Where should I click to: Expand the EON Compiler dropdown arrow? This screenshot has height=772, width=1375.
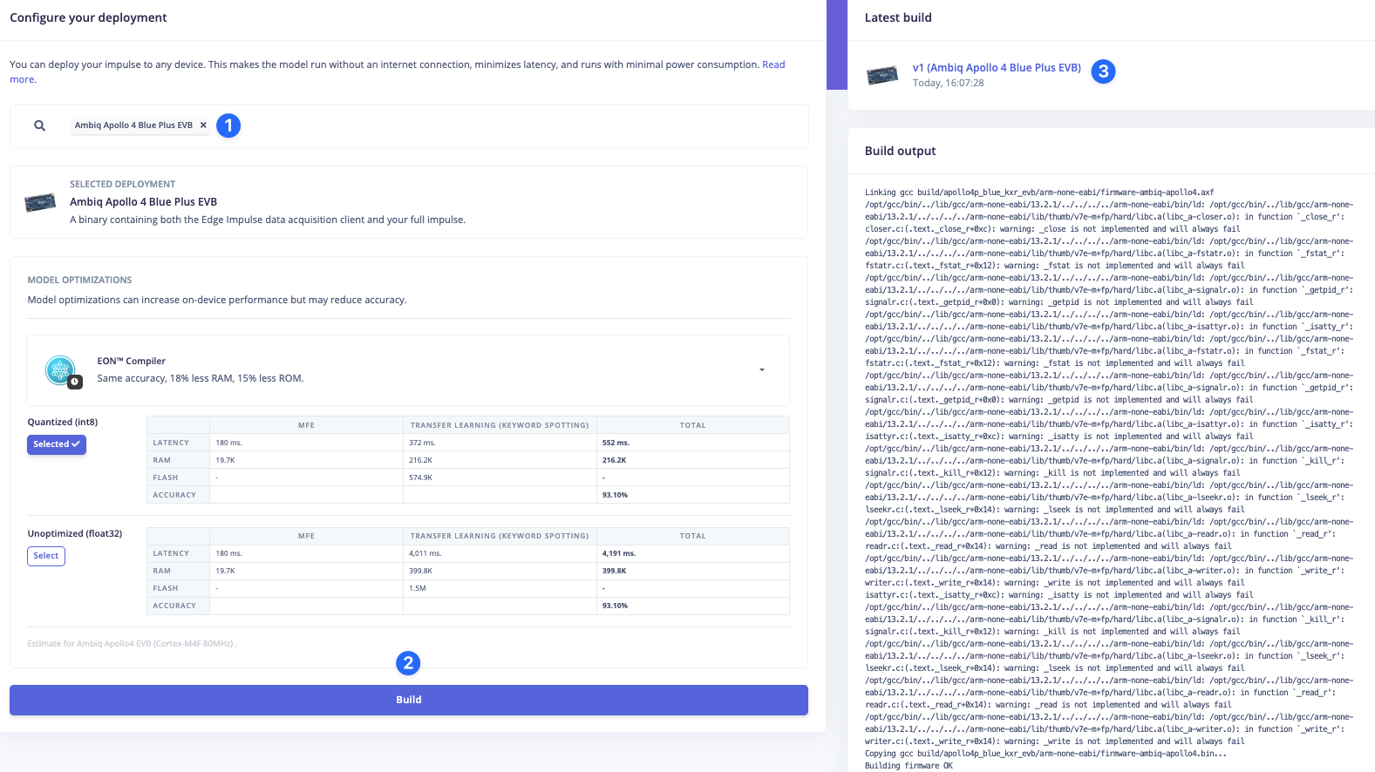click(x=762, y=370)
